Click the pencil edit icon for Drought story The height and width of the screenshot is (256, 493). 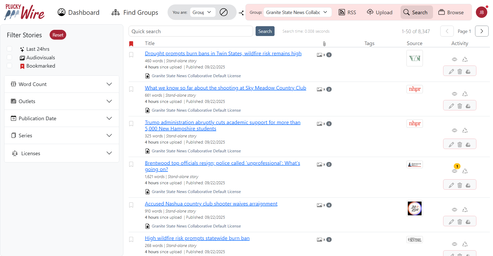pos(451,72)
